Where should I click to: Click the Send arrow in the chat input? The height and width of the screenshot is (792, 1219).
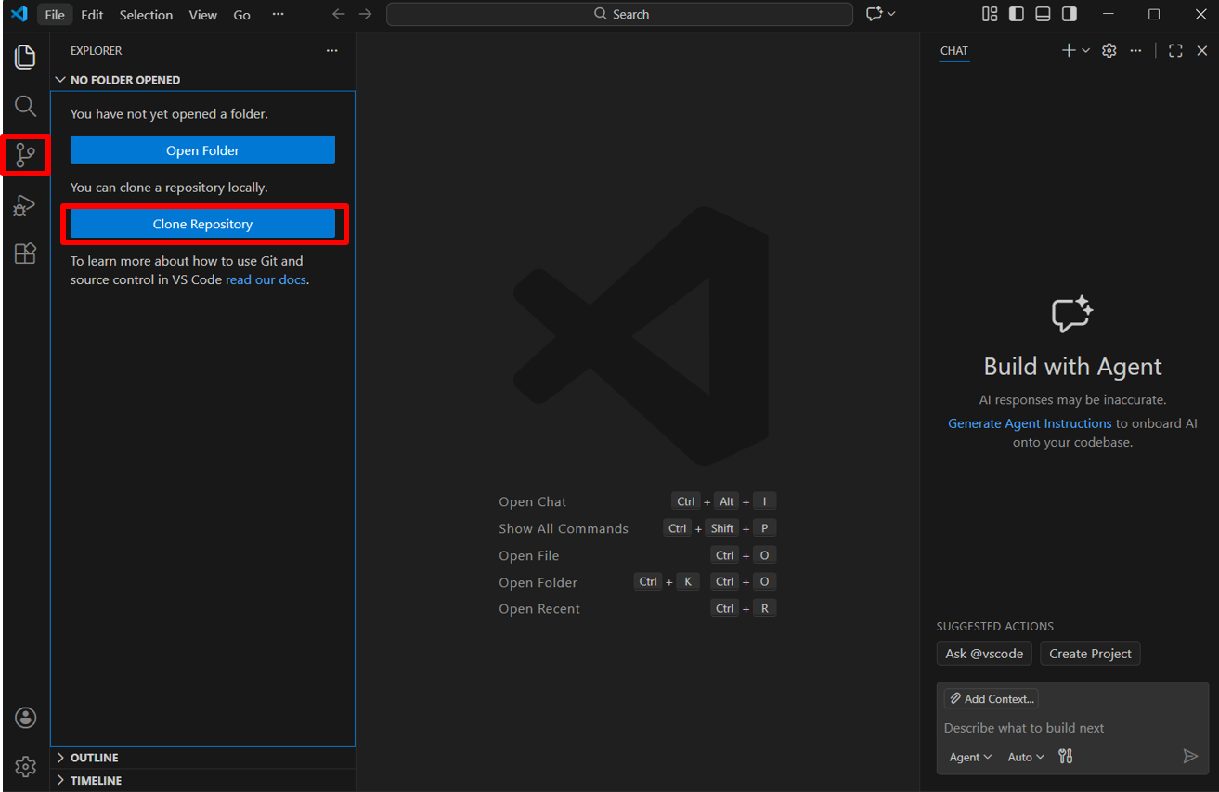tap(1190, 757)
